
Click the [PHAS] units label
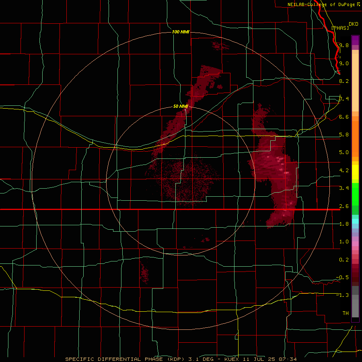pos(340,28)
